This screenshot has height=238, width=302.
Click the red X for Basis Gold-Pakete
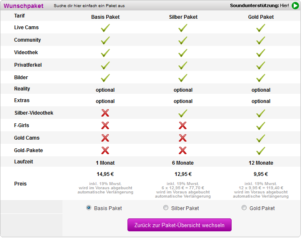(x=105, y=150)
